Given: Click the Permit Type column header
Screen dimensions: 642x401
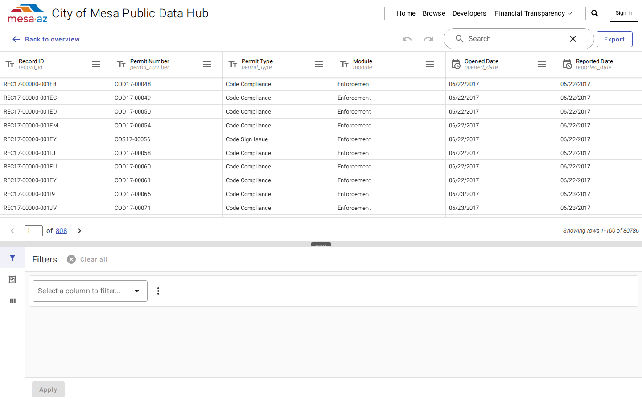Looking at the screenshot, I should pyautogui.click(x=279, y=64).
